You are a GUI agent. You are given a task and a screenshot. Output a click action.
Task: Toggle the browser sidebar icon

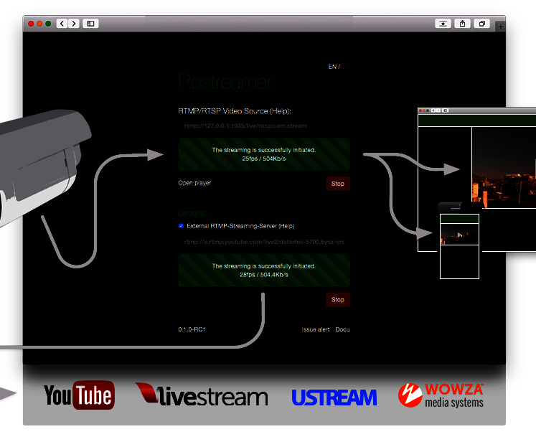pos(90,24)
